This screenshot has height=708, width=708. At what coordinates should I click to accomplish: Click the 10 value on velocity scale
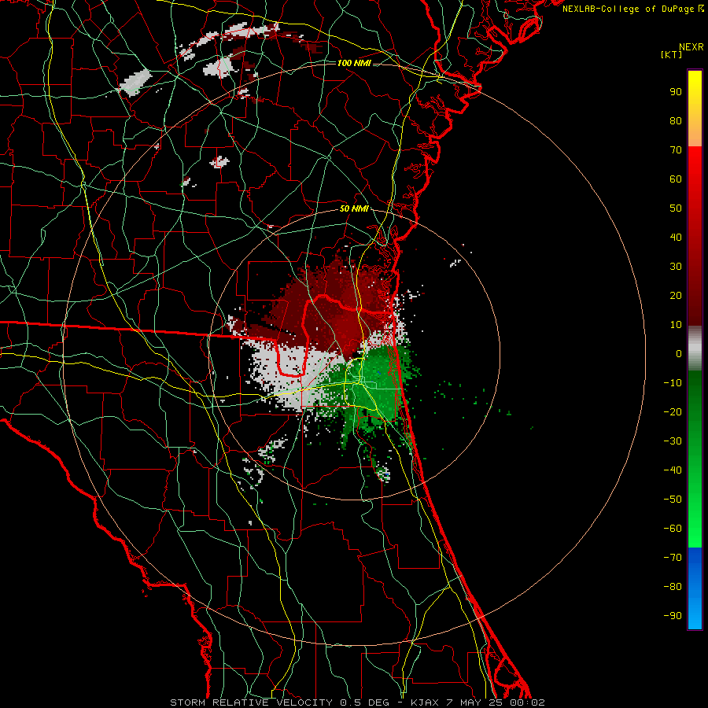point(676,325)
